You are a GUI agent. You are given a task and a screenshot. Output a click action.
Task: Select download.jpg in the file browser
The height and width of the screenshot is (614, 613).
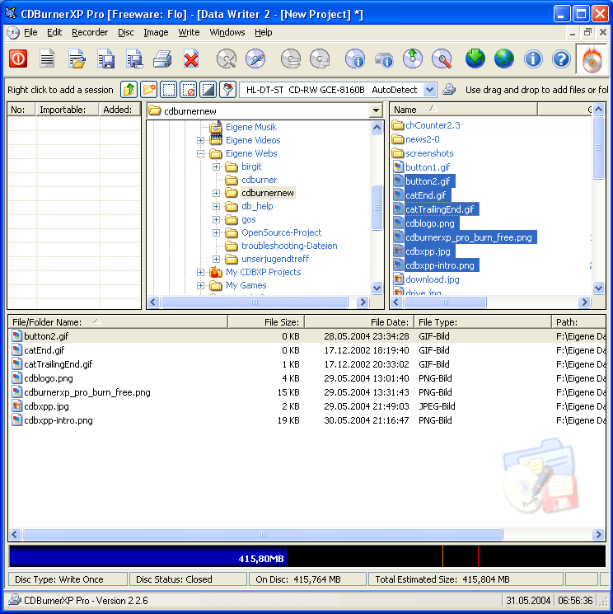click(433, 279)
